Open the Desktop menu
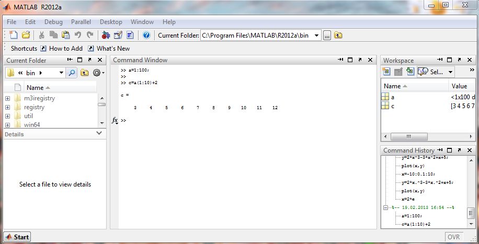Screen dimensions: 479x244 point(111,22)
